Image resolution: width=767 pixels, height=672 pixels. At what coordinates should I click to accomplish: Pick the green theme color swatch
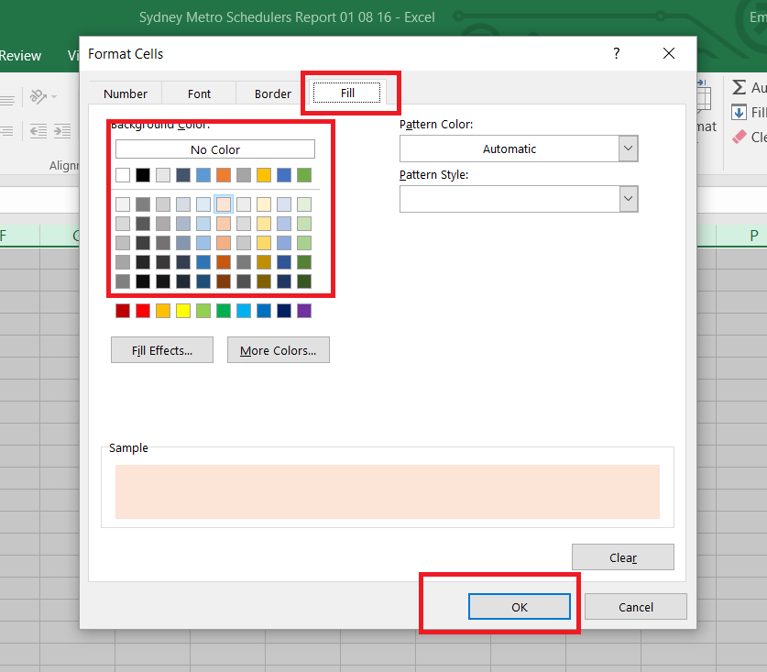(304, 175)
